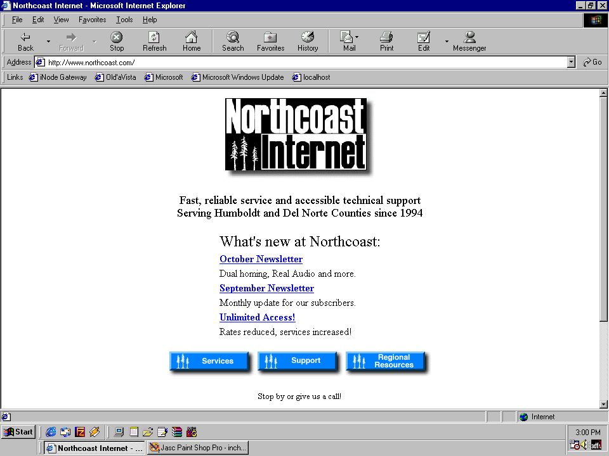The height and width of the screenshot is (456, 609).
Task: Click the blue Services button
Action: click(x=210, y=362)
